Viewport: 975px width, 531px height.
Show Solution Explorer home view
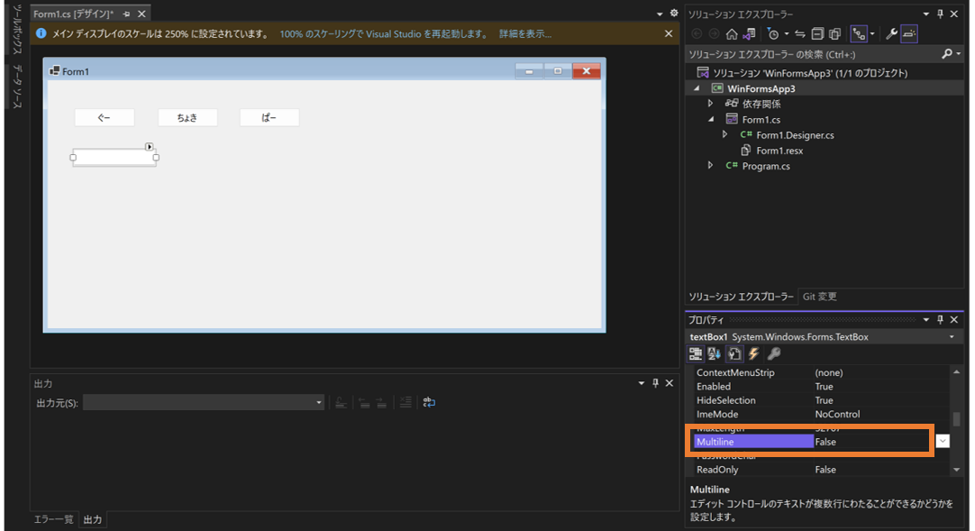(733, 33)
